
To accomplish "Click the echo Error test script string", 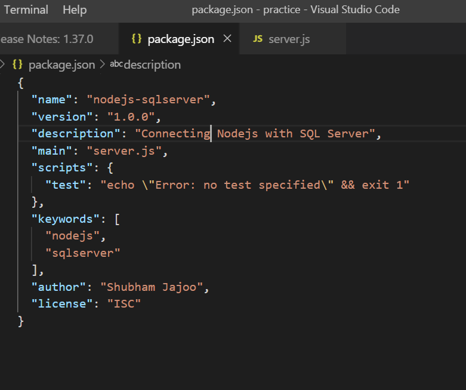I will 255,185.
